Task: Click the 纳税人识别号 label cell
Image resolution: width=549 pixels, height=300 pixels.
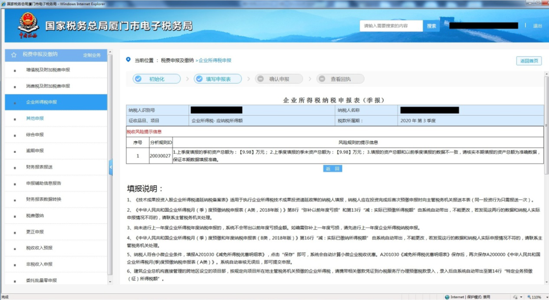Action: pos(158,110)
